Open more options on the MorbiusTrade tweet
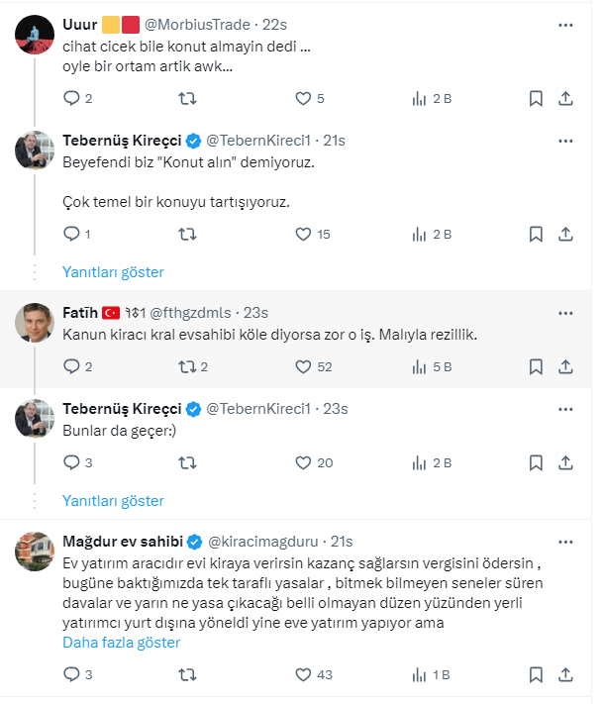604x704 pixels. (x=565, y=23)
